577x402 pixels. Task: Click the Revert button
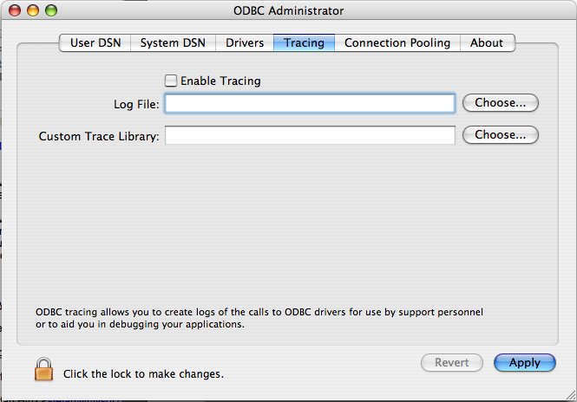[x=452, y=363]
